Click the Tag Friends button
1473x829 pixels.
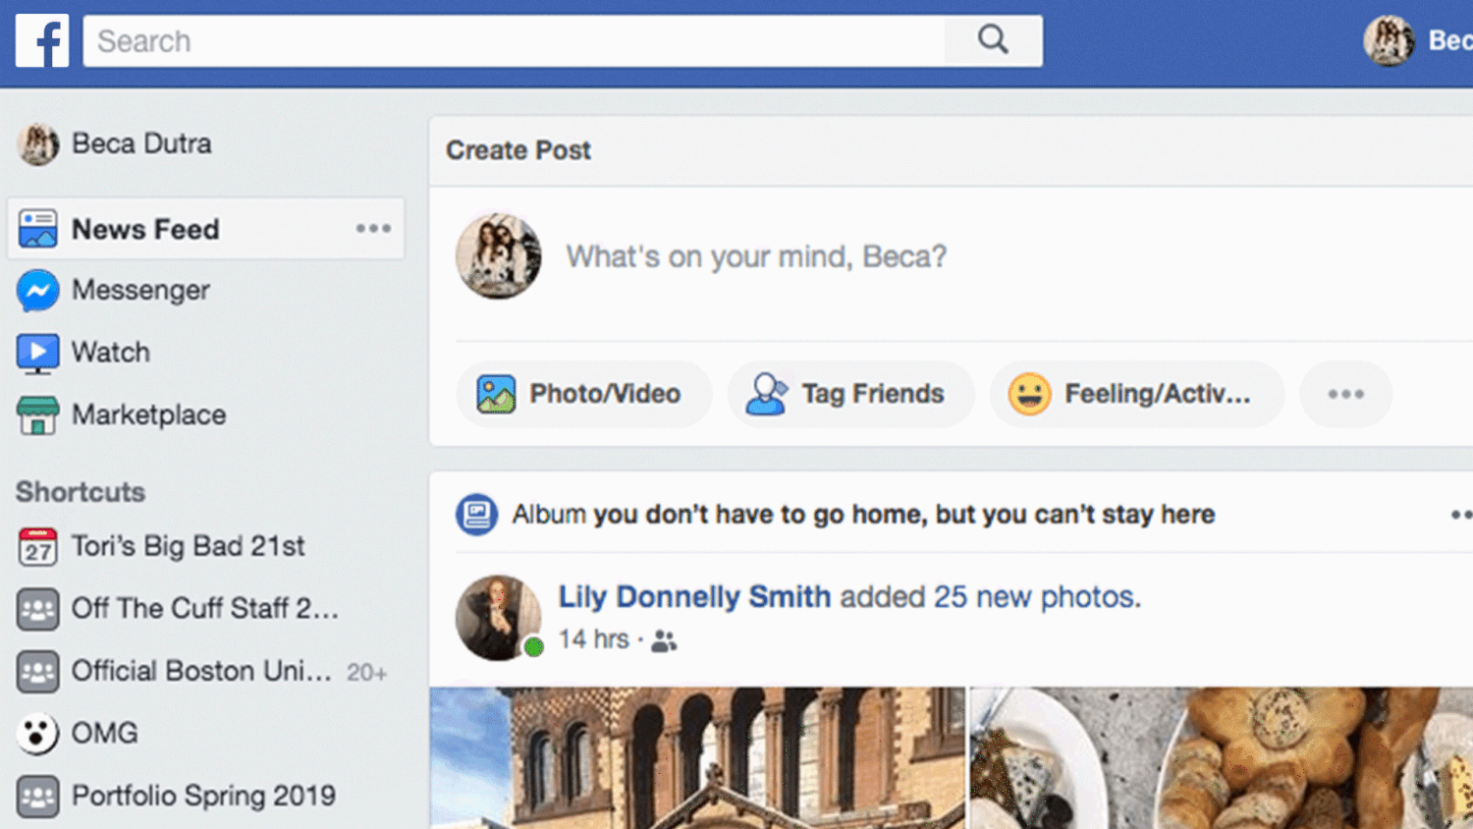coord(850,394)
